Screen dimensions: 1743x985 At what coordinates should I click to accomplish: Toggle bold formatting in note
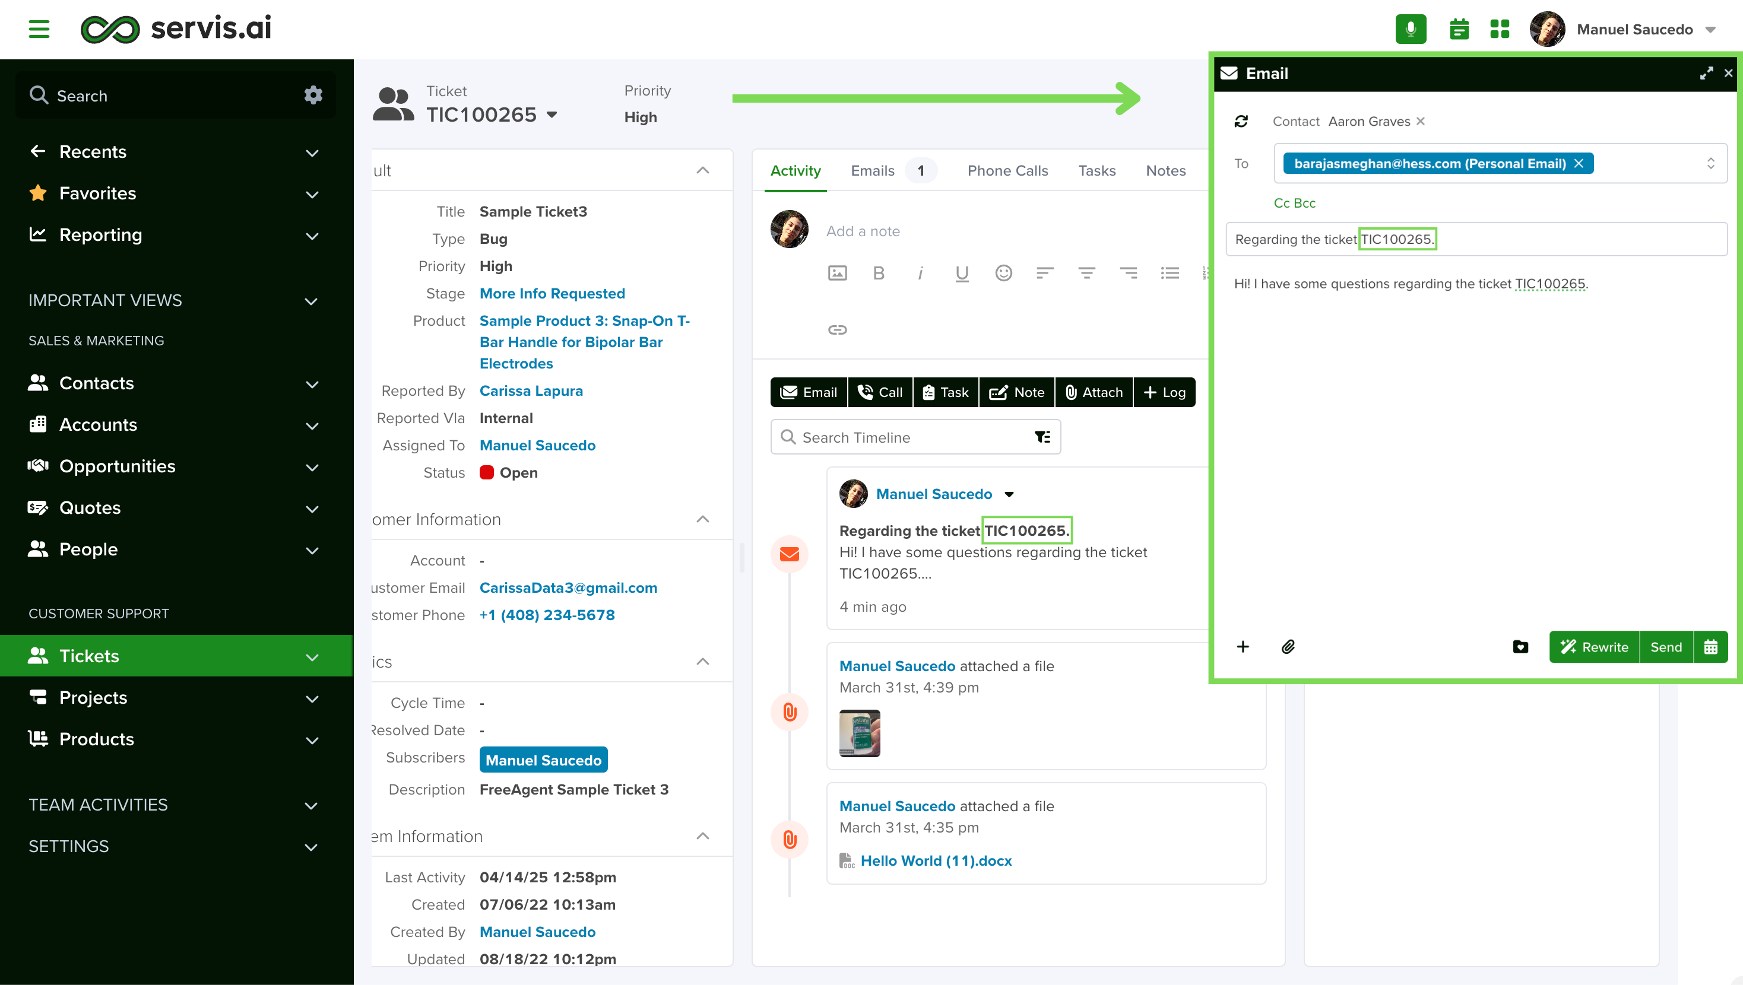click(879, 272)
